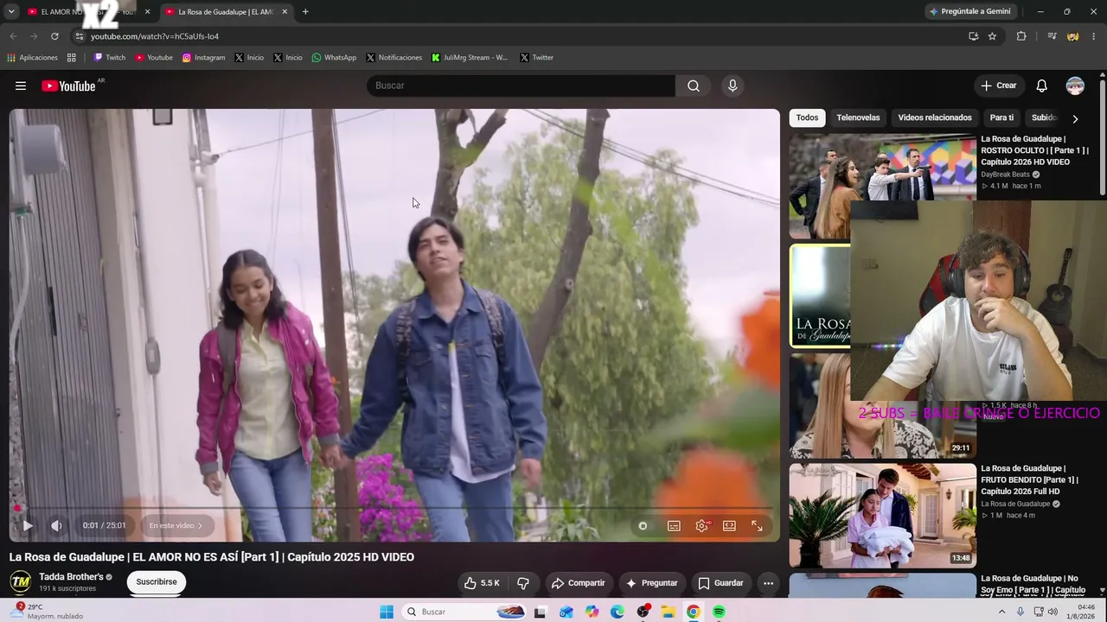The image size is (1107, 622).
Task: Open the YouTube guide hamburger menu
Action: pos(21,86)
